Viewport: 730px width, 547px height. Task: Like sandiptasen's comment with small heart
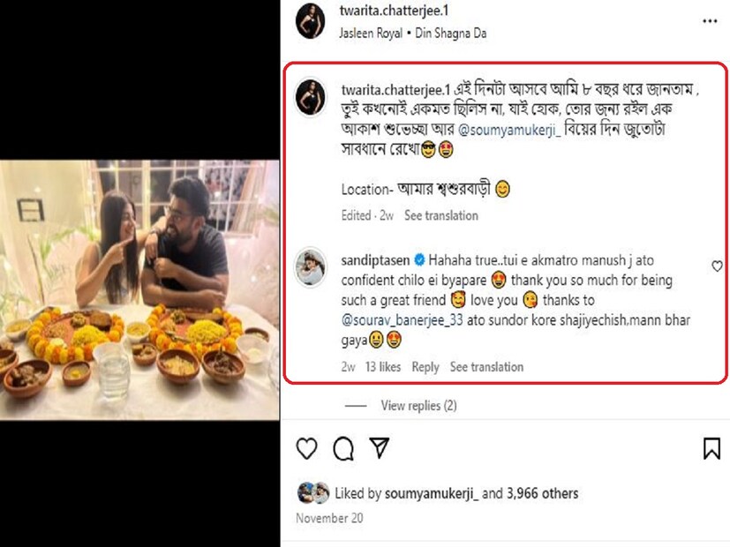click(717, 266)
